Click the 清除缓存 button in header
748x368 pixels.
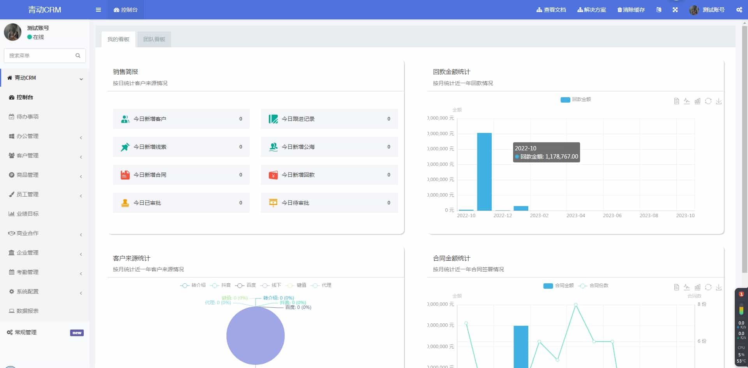point(631,10)
